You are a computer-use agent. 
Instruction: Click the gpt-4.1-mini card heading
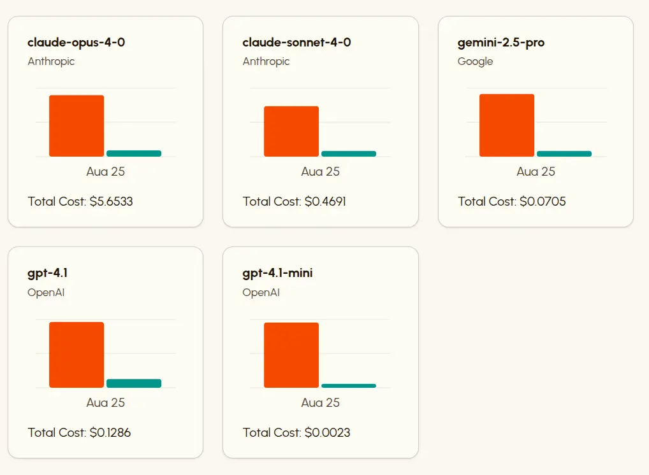point(277,273)
